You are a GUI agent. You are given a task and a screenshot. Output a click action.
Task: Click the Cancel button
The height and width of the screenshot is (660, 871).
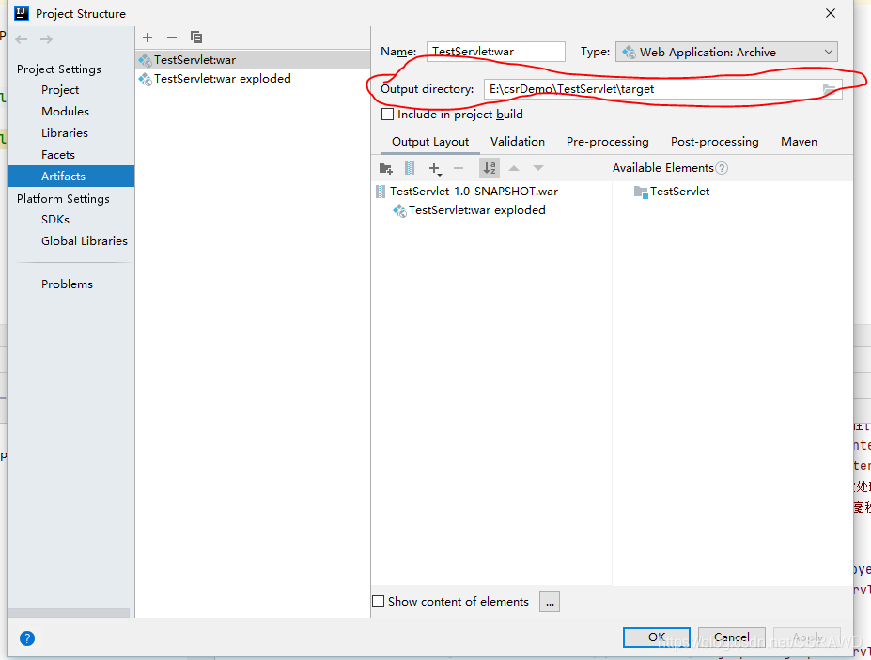click(x=732, y=637)
